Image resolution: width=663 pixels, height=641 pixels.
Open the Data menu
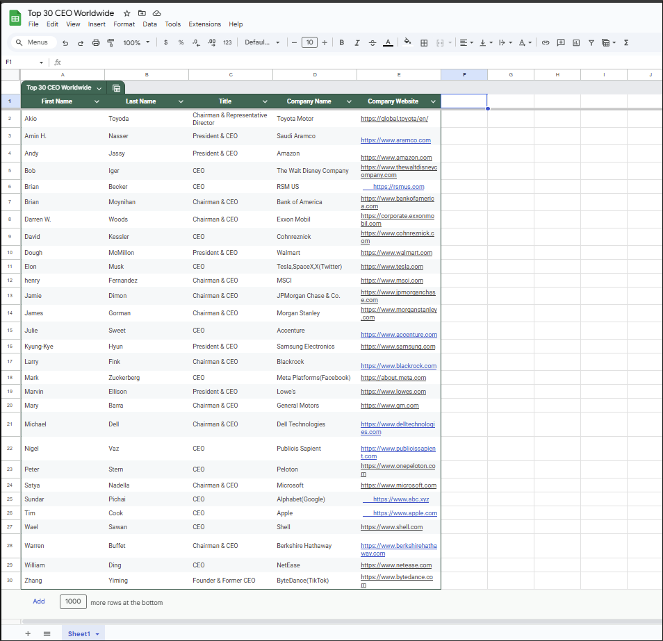(149, 24)
